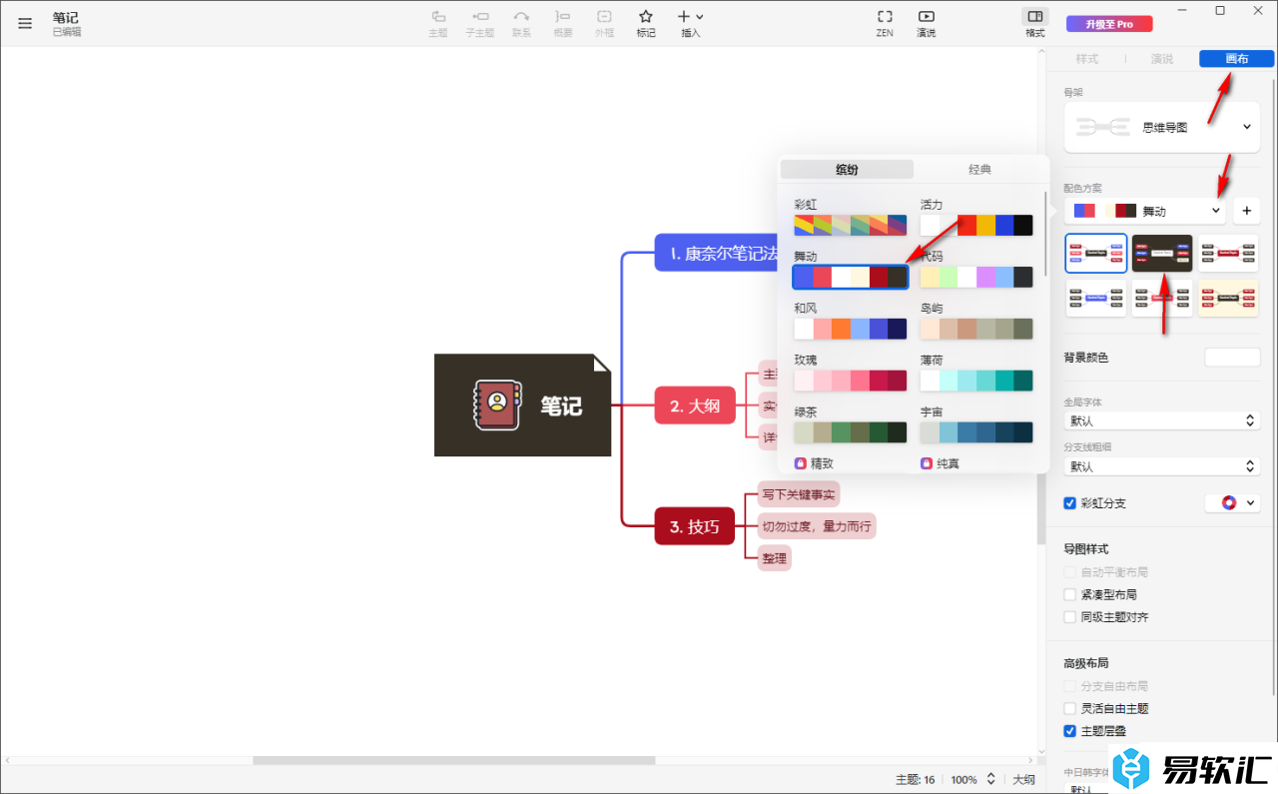This screenshot has height=794, width=1278.
Task: Select the 2. 大纲 topic
Action: pyautogui.click(x=695, y=405)
